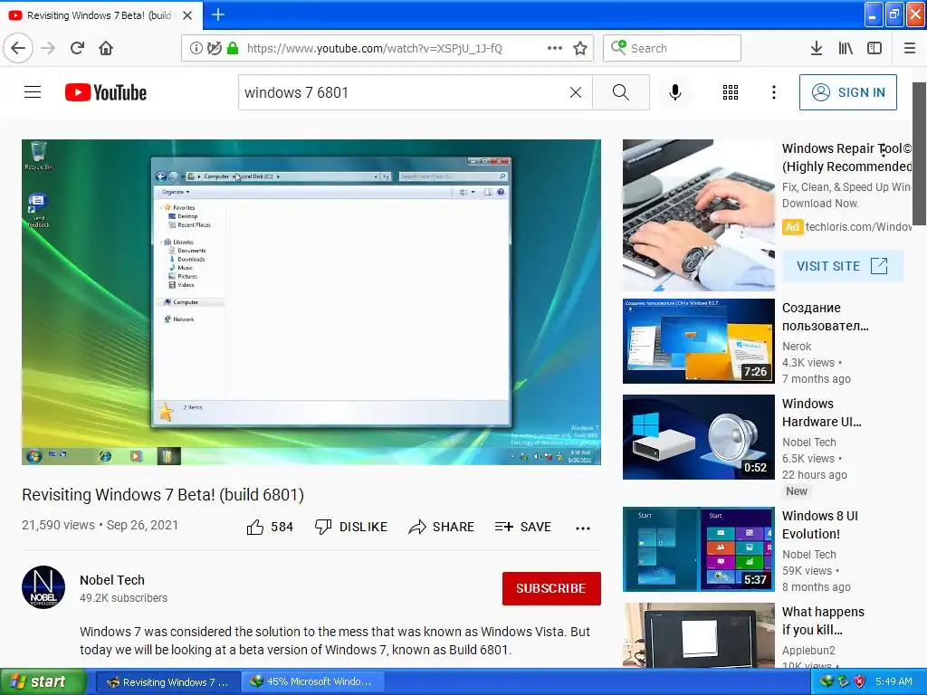The width and height of the screenshot is (927, 695).
Task: Open the Library icon in Firefox toolbar
Action: [x=846, y=48]
